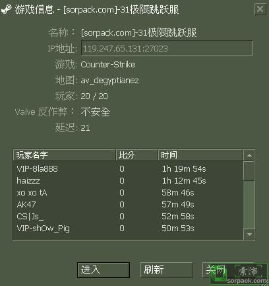269x286 pixels.
Task: Click the 进入 button to join server
Action: pos(104,269)
